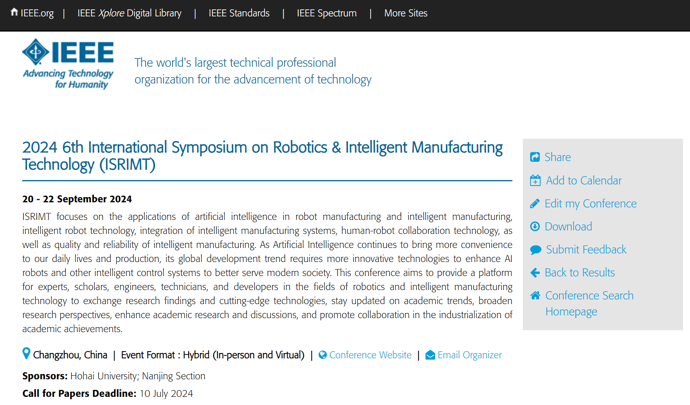The image size is (690, 405).
Task: Click the pencil Edit my Conference icon
Action: (535, 203)
